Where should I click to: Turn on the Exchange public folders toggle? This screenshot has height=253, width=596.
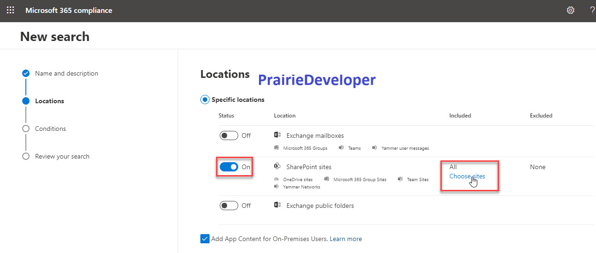coord(229,206)
